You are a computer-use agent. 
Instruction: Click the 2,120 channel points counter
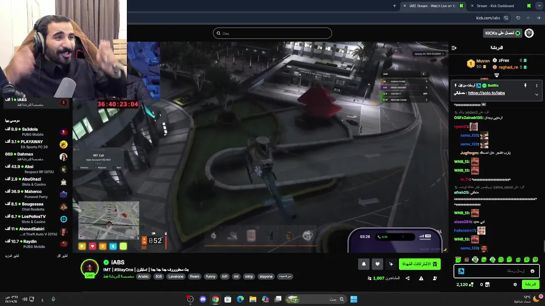click(465, 284)
